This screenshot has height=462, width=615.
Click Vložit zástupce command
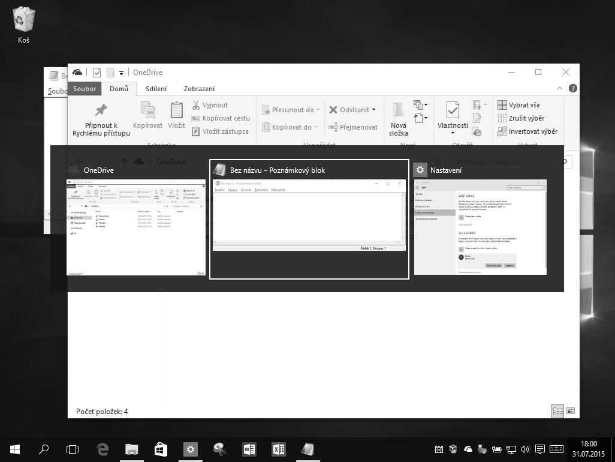pyautogui.click(x=220, y=131)
